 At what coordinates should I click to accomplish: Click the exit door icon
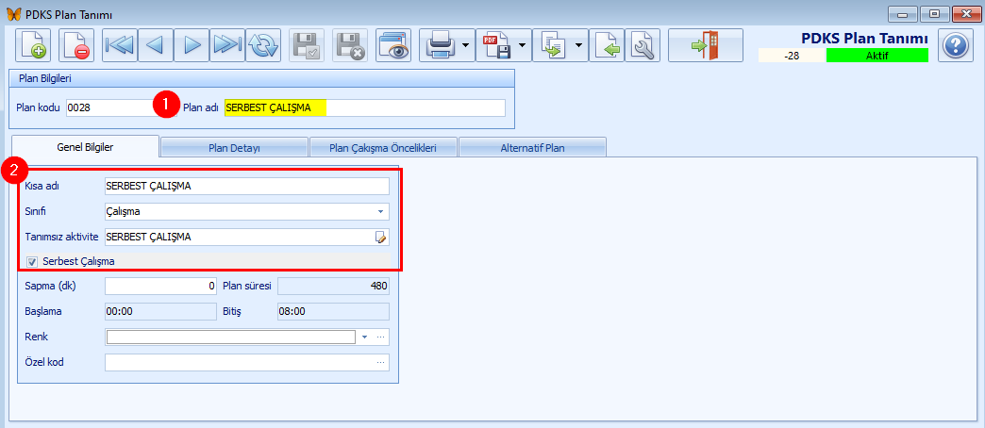pos(706,45)
